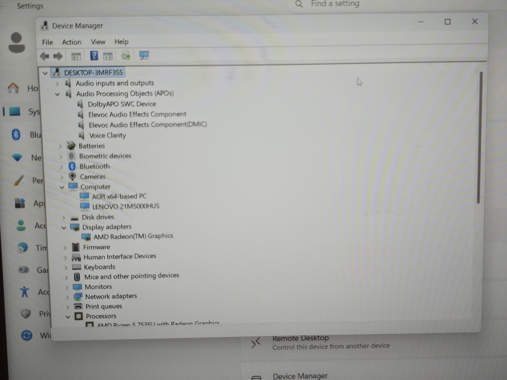507x380 pixels.
Task: Click the Cameras webcam icon in tree
Action: tap(73, 176)
